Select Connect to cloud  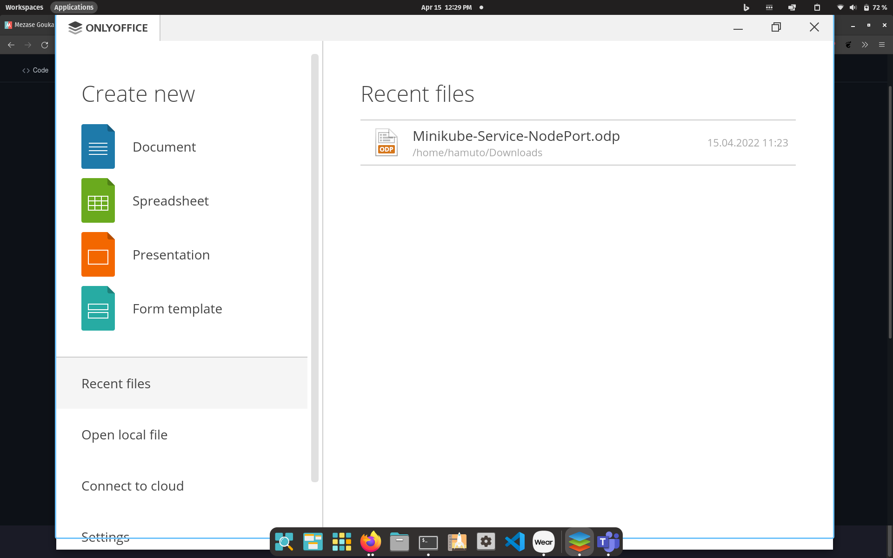pyautogui.click(x=132, y=485)
